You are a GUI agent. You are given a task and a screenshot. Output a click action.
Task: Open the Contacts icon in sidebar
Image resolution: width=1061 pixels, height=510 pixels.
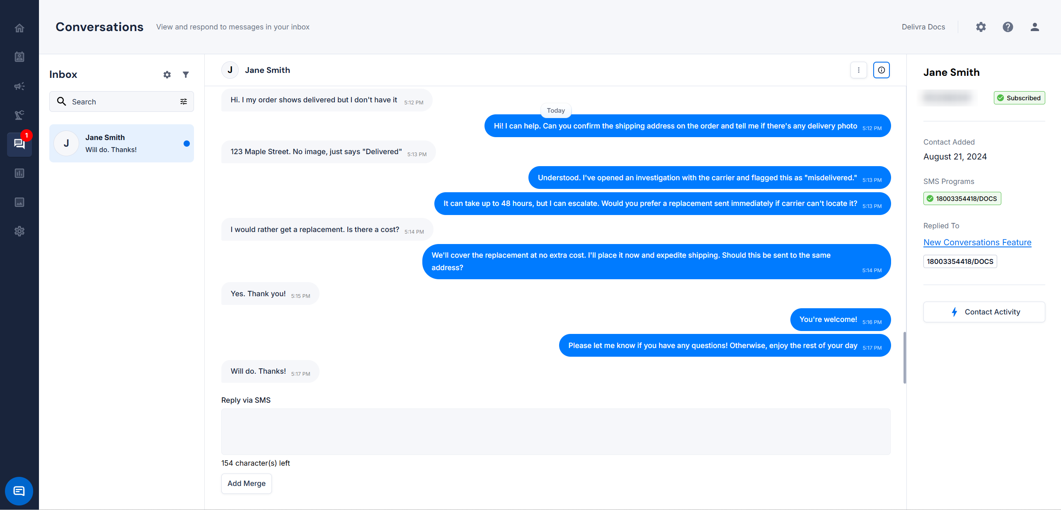(19, 57)
